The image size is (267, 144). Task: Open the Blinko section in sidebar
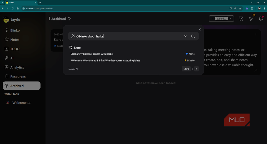(15, 30)
